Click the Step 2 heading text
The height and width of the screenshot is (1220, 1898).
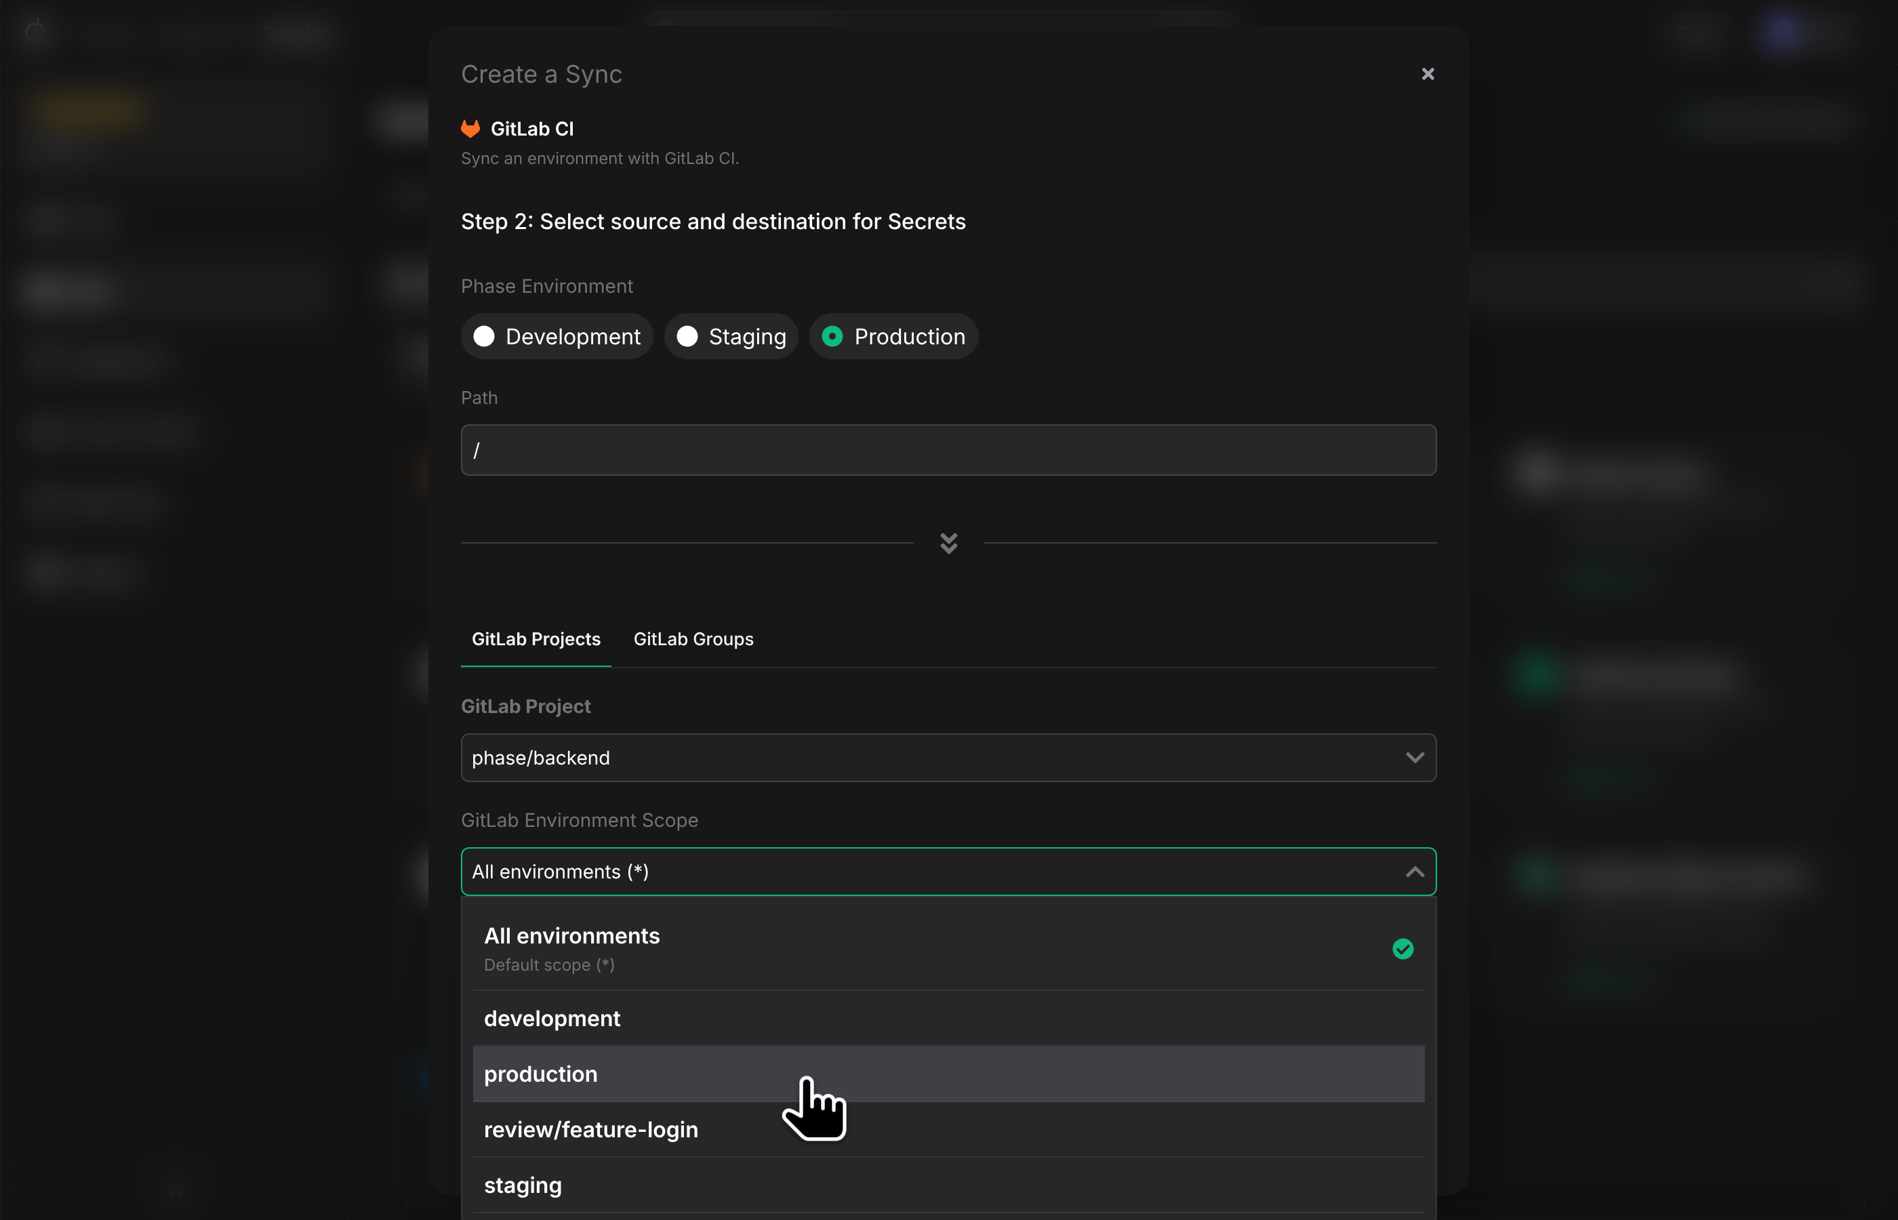713,221
